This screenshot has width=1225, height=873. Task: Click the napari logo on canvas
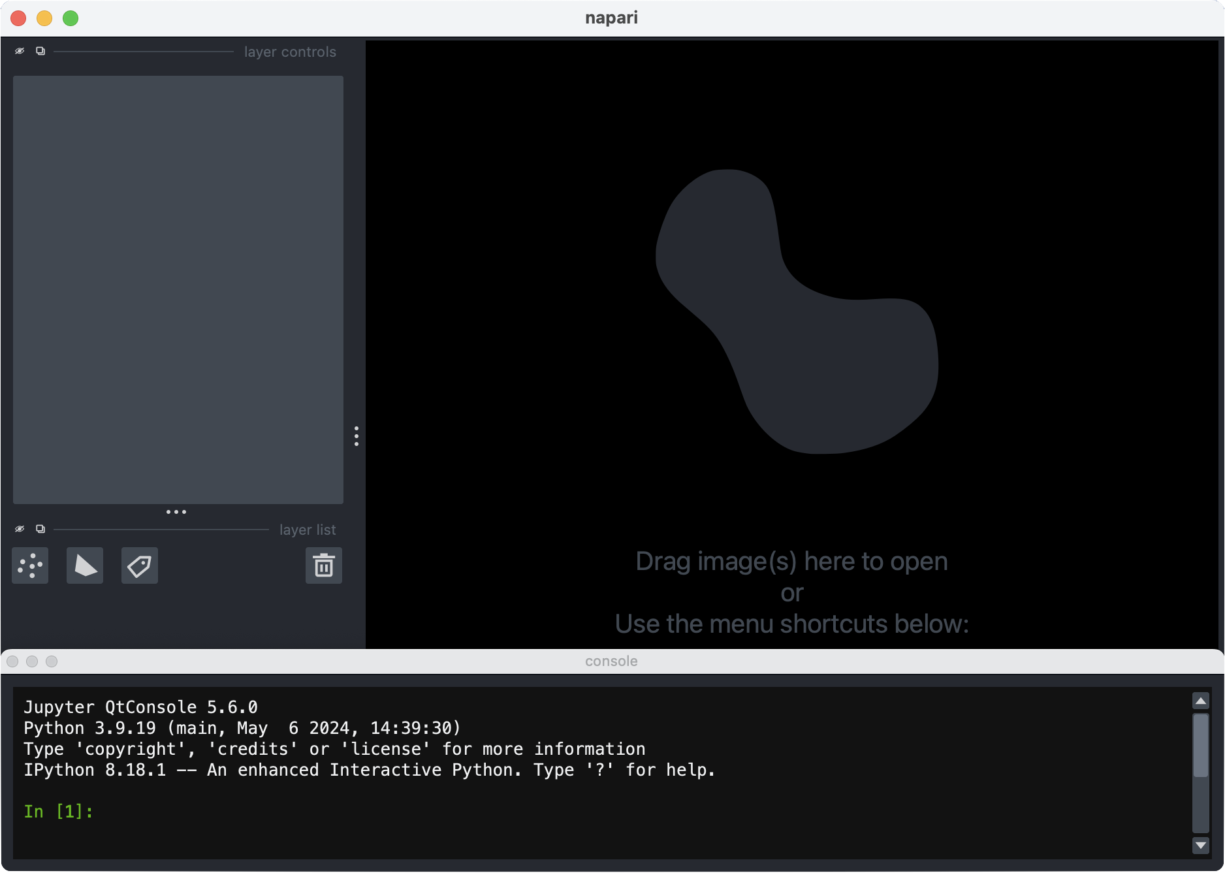[x=797, y=312]
